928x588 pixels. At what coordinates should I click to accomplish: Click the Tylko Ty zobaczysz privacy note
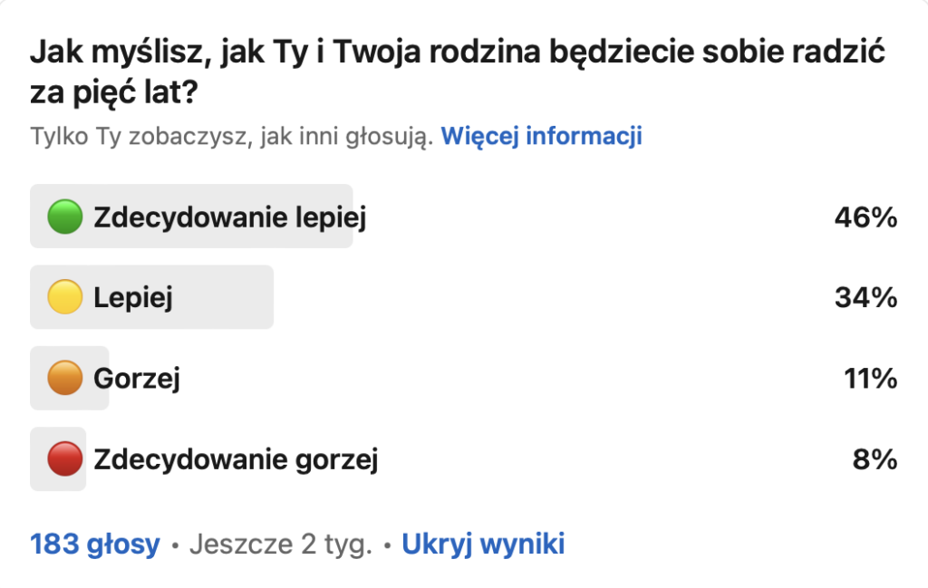pyautogui.click(x=231, y=136)
